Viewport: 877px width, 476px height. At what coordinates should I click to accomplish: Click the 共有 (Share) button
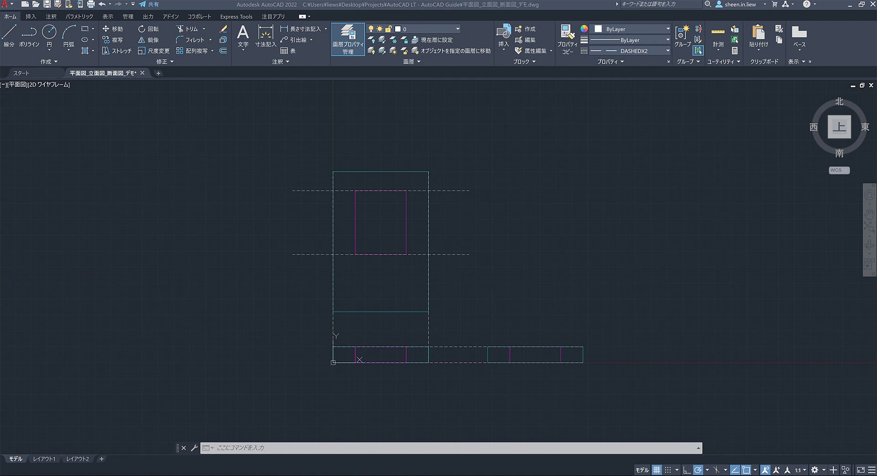pyautogui.click(x=149, y=4)
